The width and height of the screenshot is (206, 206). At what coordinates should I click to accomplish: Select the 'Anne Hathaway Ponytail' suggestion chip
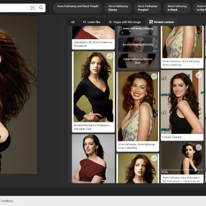click(x=148, y=8)
